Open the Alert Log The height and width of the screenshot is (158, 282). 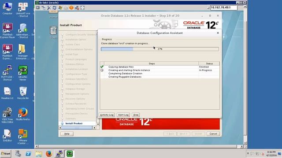point(123,115)
